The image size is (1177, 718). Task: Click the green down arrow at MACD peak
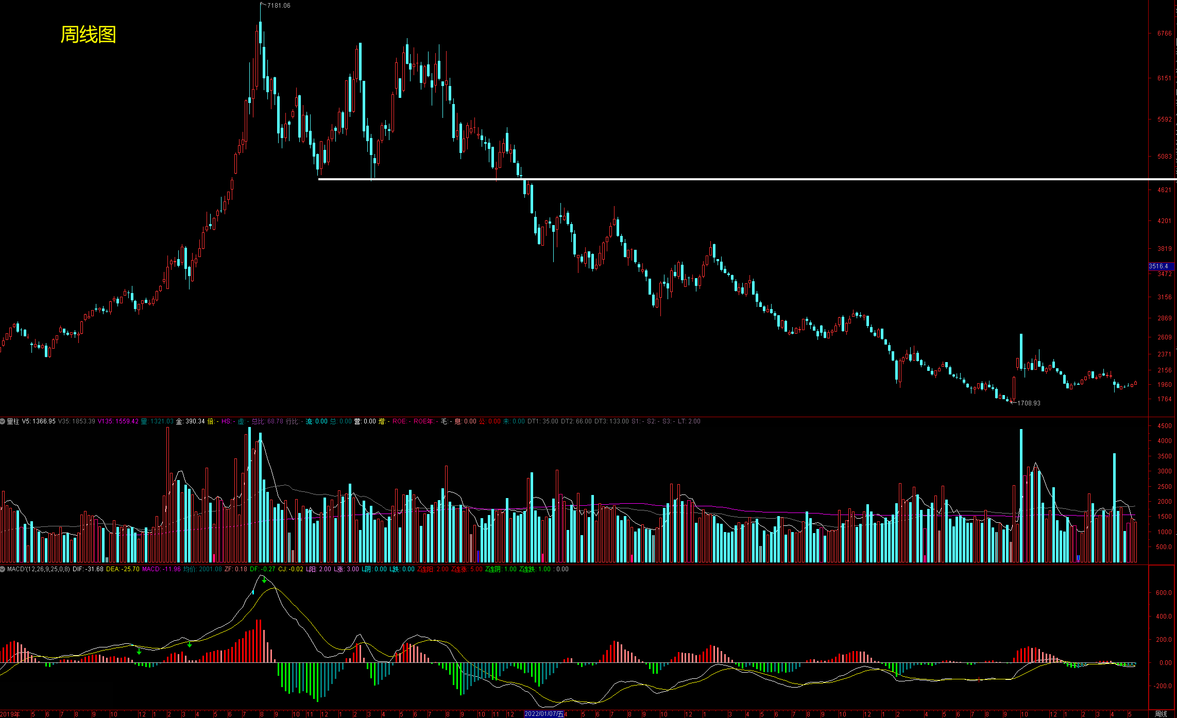click(264, 580)
